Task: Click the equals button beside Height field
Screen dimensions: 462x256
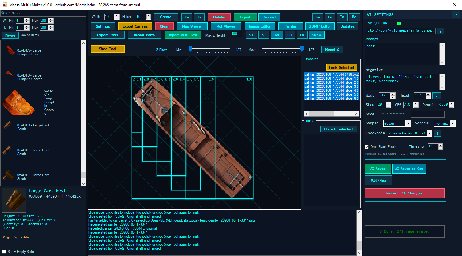Action: (436, 96)
